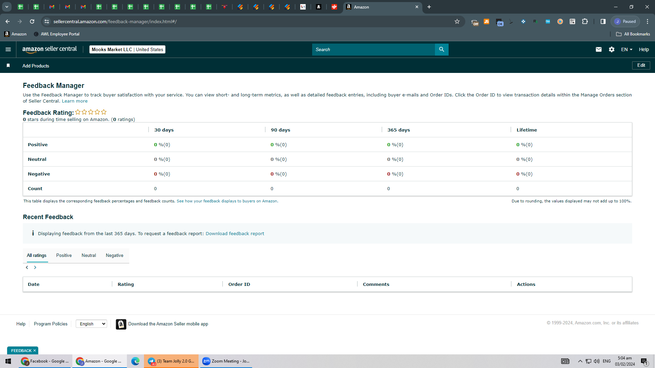Click the browser address bar URL
The height and width of the screenshot is (368, 655).
coord(115,21)
